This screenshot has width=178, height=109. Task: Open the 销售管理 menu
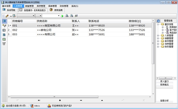(29, 6)
